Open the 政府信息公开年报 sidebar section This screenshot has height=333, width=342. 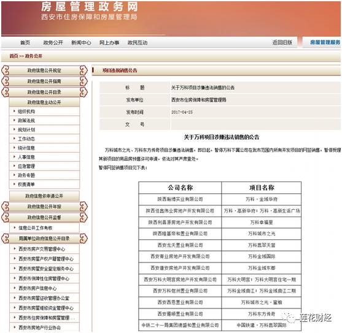44,207
